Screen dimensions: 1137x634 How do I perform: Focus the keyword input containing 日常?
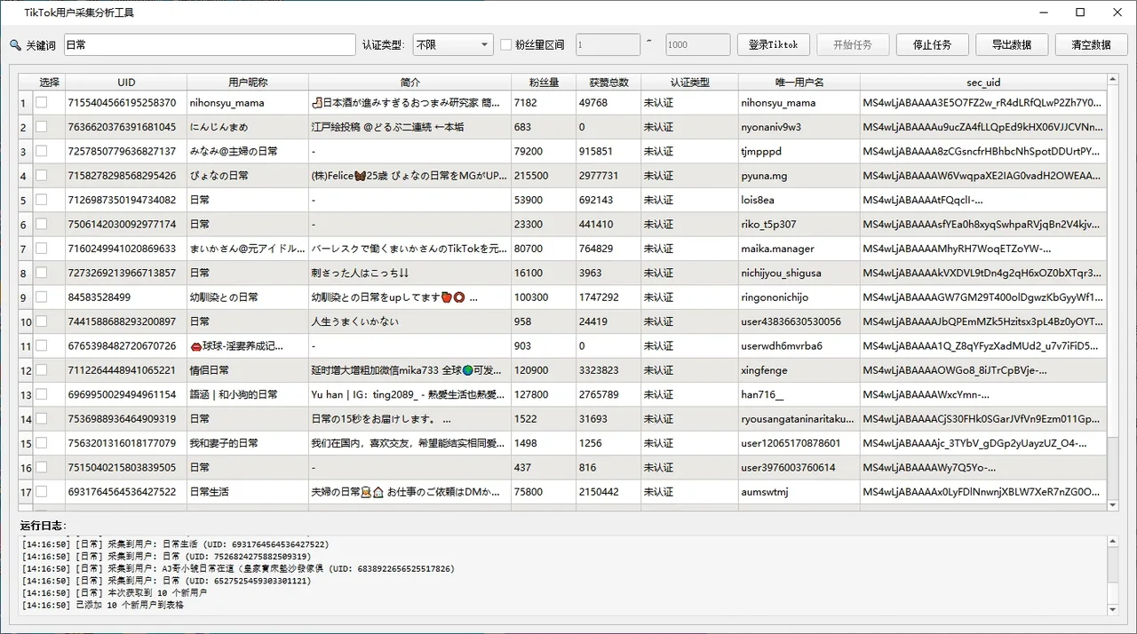[x=210, y=44]
